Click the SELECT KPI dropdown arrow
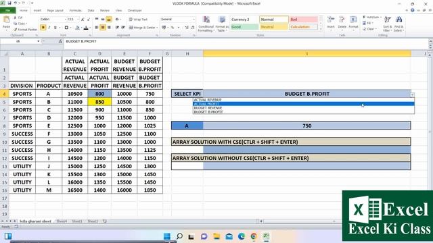 [412, 94]
